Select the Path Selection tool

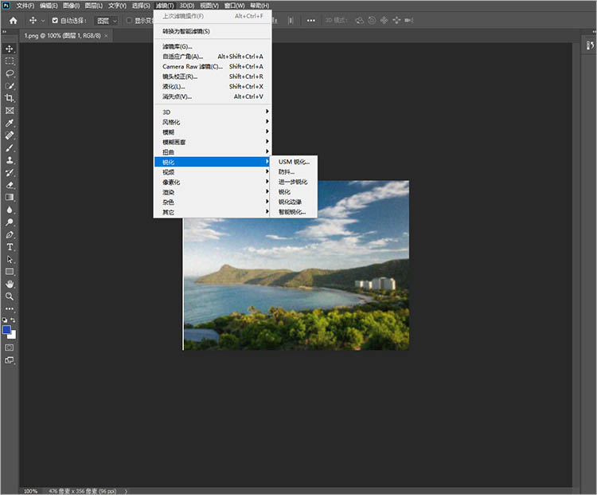pos(10,259)
